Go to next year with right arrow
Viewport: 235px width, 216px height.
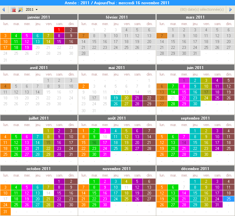[230, 9]
